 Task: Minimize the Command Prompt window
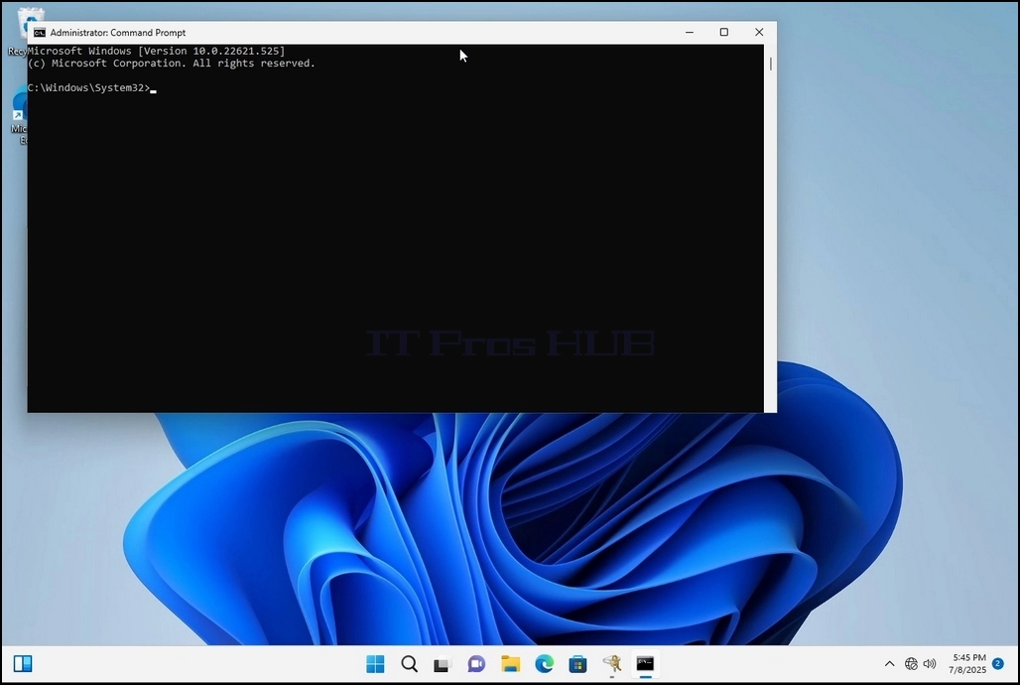pos(690,32)
